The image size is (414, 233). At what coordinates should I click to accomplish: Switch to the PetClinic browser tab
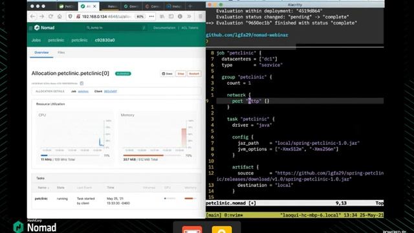point(67,6)
